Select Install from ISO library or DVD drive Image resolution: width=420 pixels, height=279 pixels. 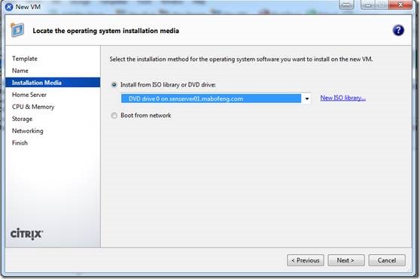coord(114,85)
